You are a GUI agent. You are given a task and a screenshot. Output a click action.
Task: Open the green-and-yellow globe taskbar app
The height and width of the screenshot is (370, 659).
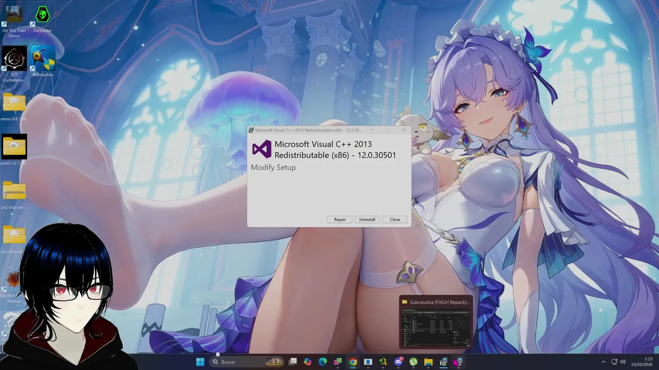383,362
